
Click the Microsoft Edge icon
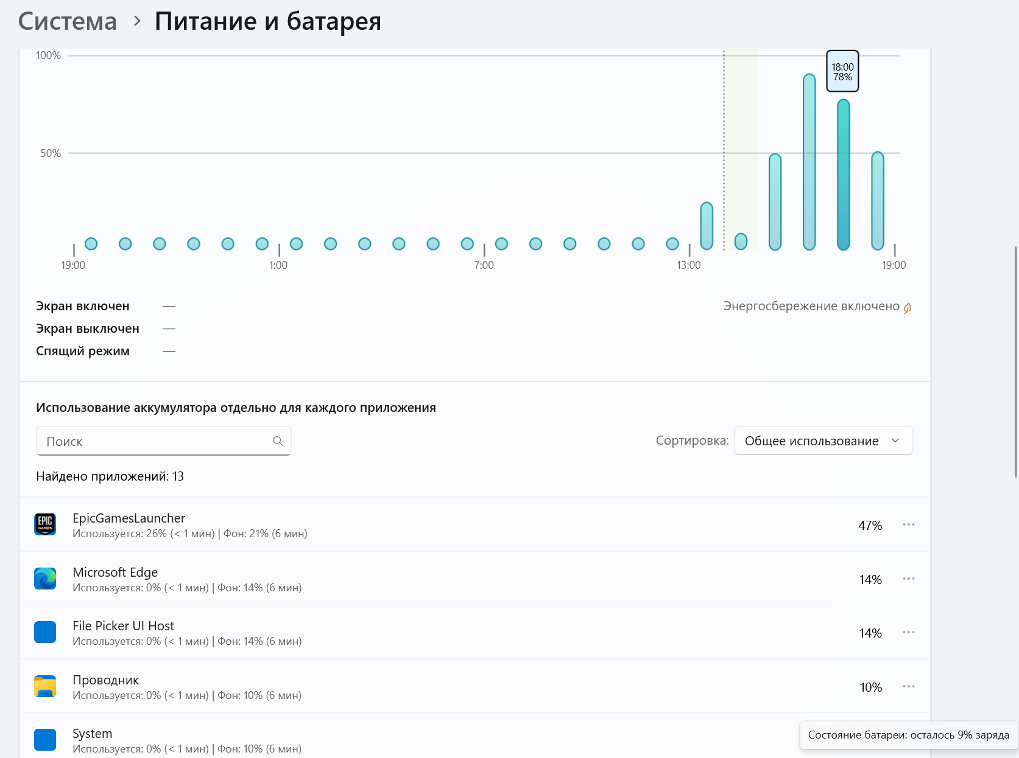[x=45, y=579]
